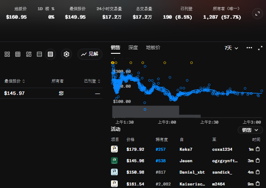
Task: Click bag icon on the 9m sale row
Action: click(x=258, y=184)
